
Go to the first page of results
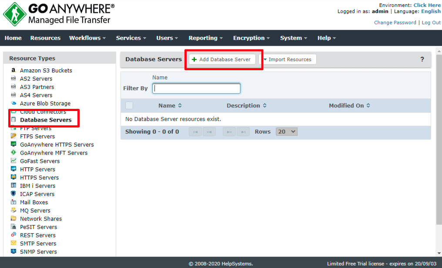click(x=195, y=132)
